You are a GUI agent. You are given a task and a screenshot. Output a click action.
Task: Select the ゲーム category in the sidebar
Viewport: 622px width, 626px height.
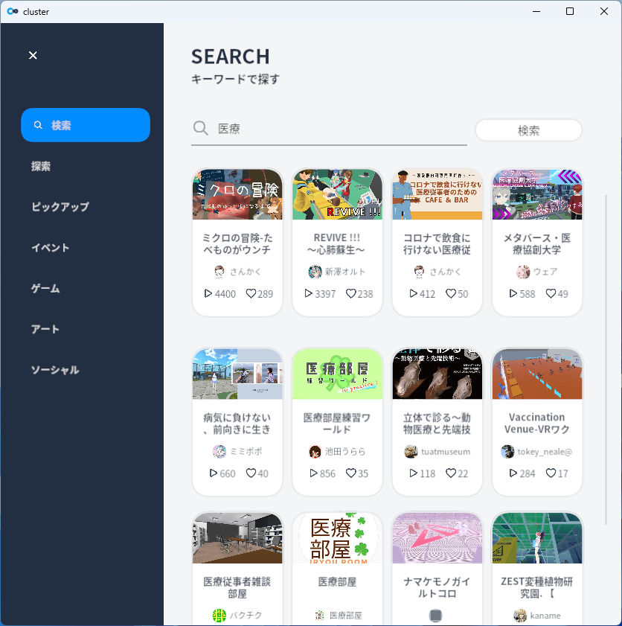point(45,288)
